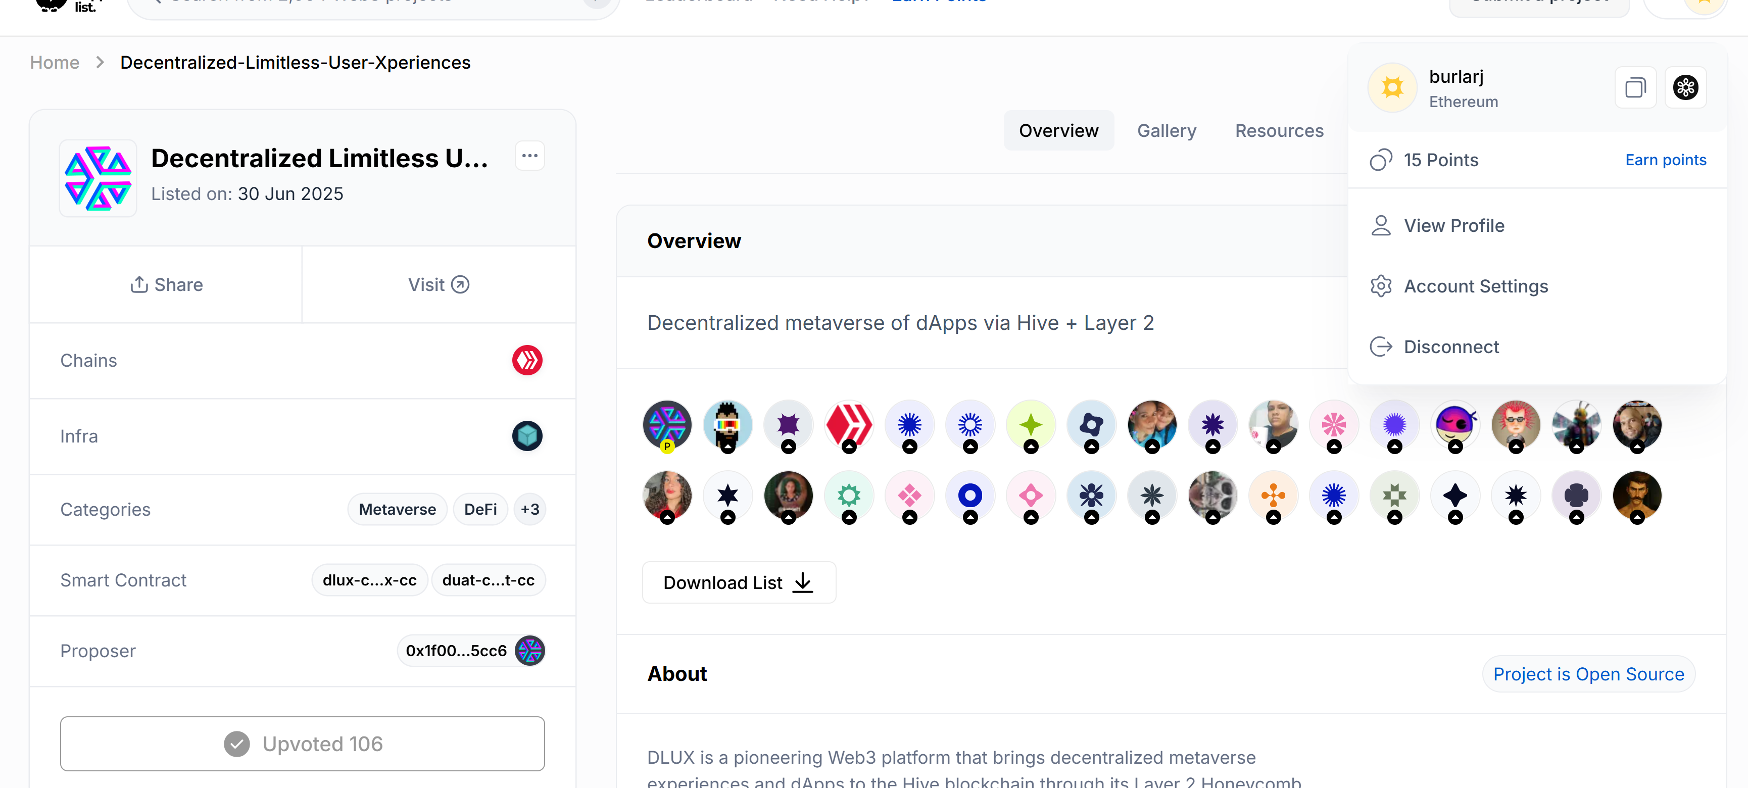Screen dimensions: 1748x788
Task: Switch to the Overview tab
Action: point(1058,130)
